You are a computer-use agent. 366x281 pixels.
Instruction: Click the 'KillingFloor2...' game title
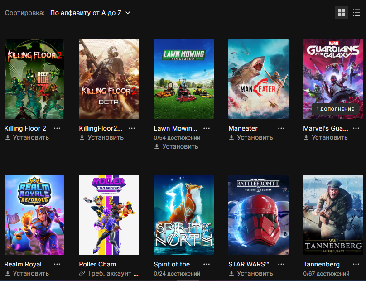coord(101,128)
